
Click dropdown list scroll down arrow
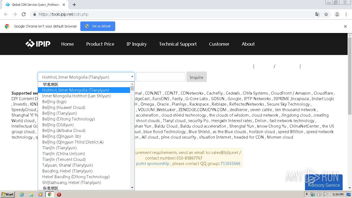(x=132, y=188)
